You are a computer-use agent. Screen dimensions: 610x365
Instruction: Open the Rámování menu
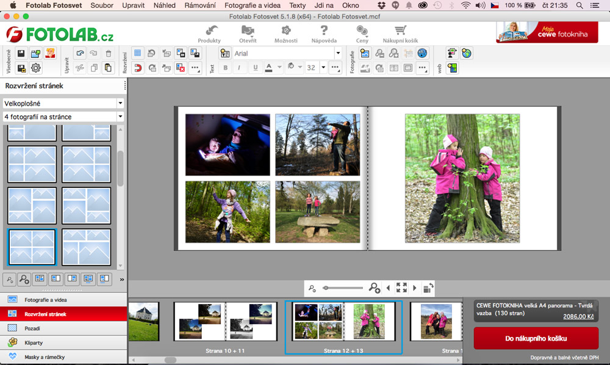[x=199, y=5]
